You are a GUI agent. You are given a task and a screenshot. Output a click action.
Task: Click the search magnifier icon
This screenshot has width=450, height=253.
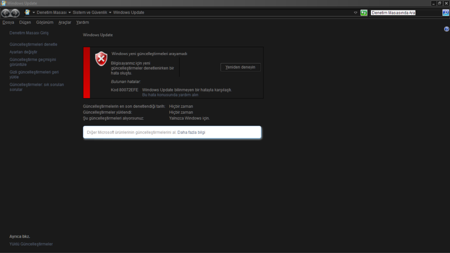(445, 12)
